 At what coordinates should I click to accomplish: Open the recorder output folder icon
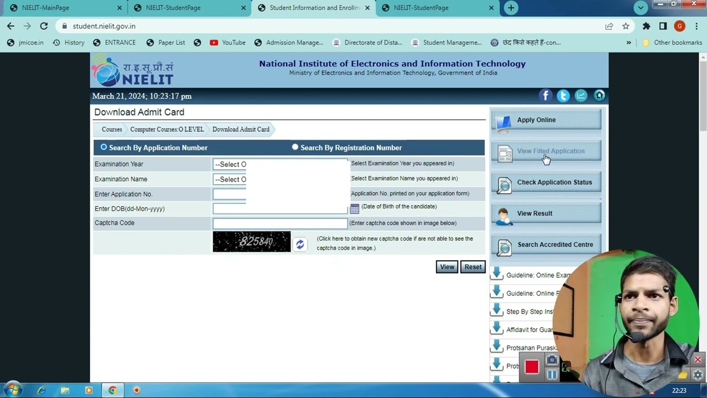(x=683, y=375)
